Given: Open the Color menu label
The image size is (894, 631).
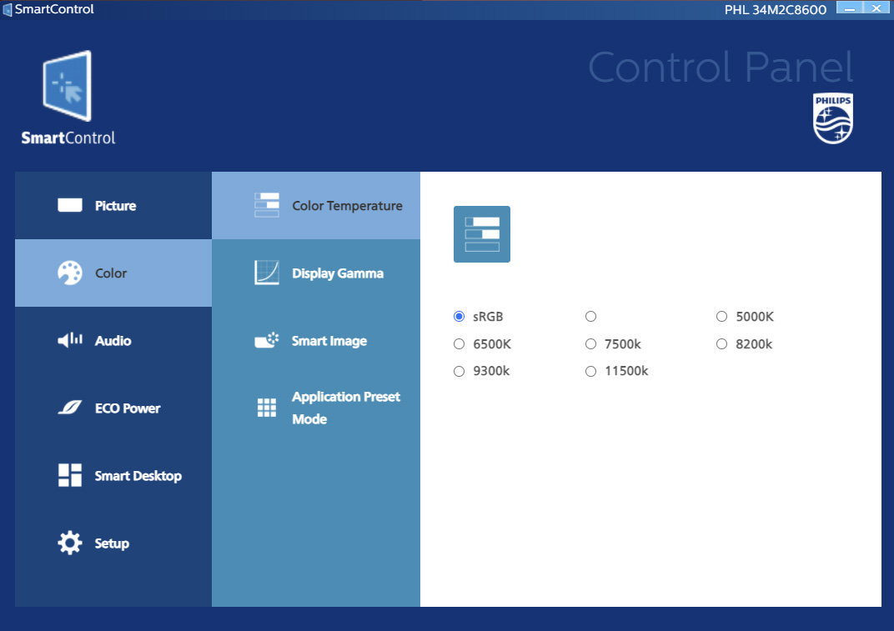Looking at the screenshot, I should point(111,273).
